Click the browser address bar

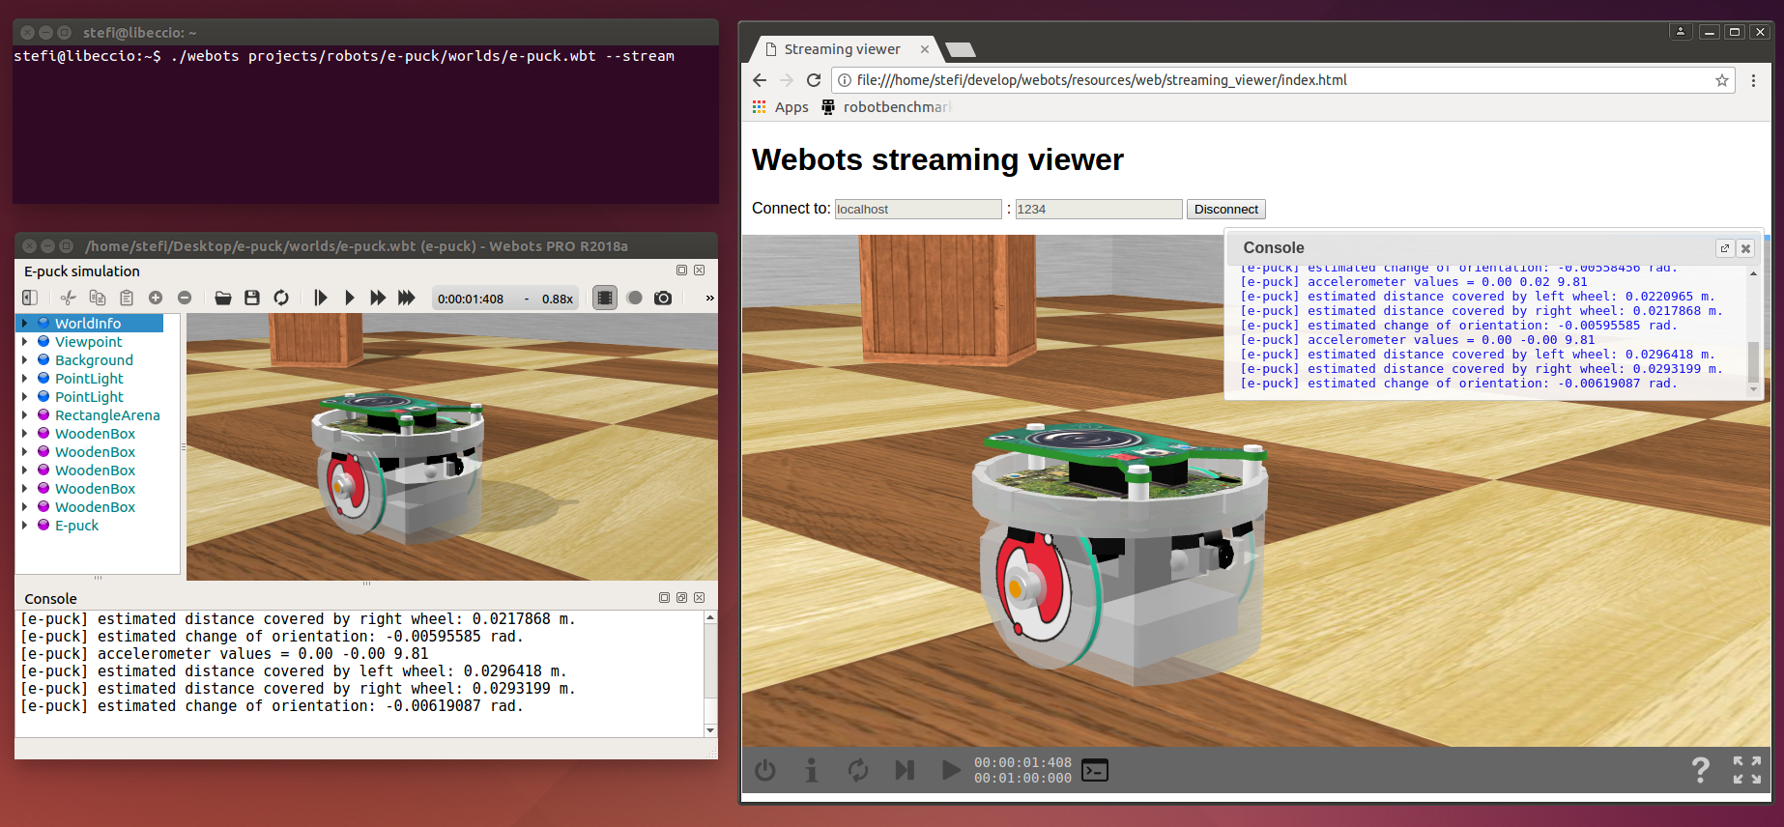point(1282,80)
